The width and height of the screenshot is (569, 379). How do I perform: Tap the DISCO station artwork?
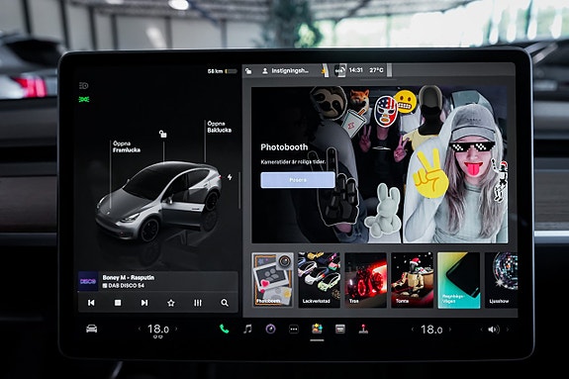[88, 281]
